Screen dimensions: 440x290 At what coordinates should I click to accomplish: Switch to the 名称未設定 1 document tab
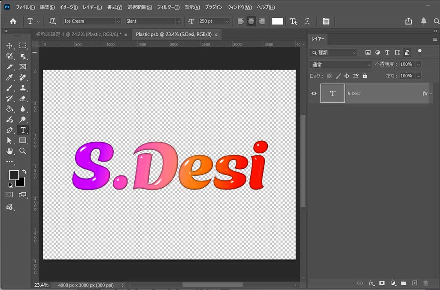point(78,34)
